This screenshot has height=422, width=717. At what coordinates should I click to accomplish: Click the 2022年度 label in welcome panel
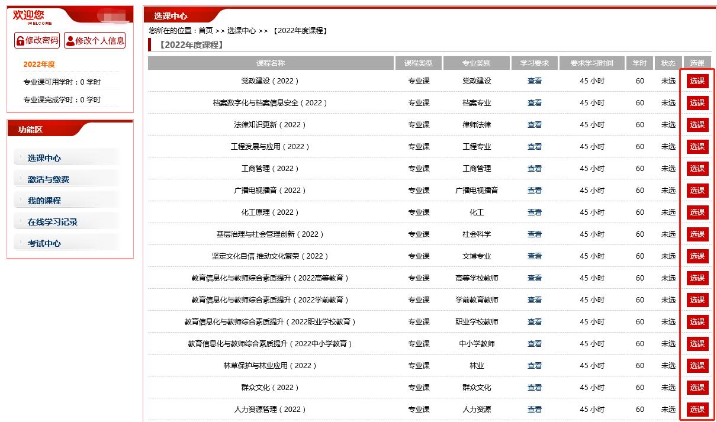(39, 65)
